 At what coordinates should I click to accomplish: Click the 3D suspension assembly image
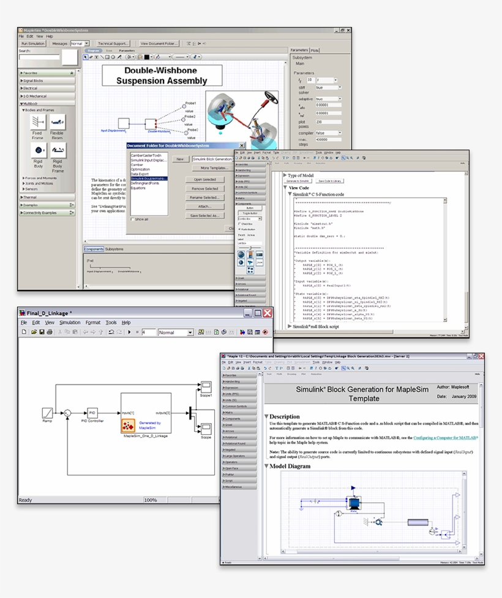coord(242,120)
